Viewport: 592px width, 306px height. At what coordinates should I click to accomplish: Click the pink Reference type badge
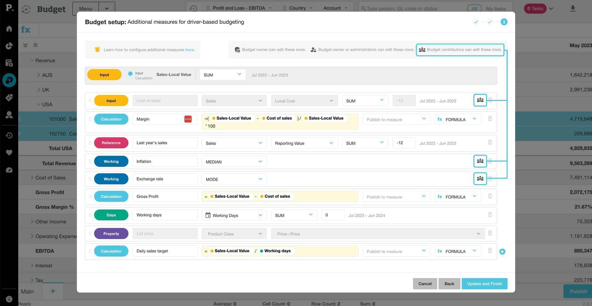point(111,143)
